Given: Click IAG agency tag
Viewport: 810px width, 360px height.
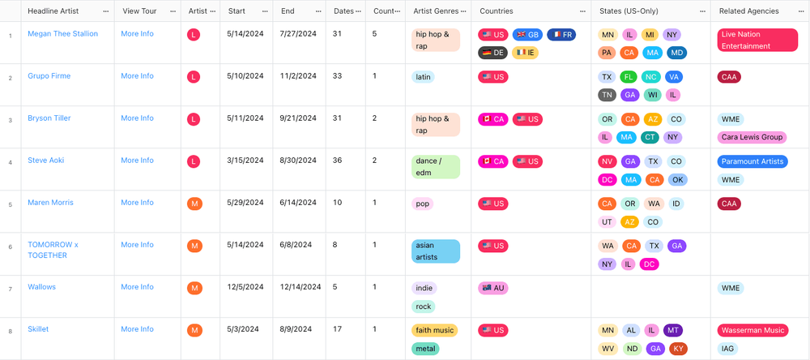Looking at the screenshot, I should pyautogui.click(x=728, y=349).
